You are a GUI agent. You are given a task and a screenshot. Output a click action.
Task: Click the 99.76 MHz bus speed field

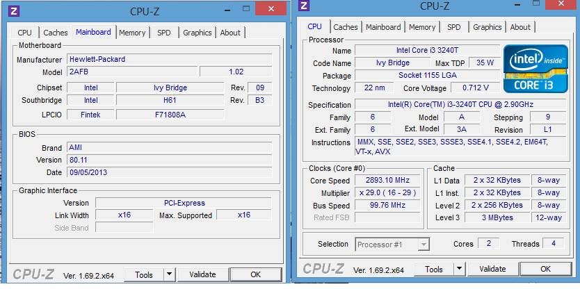pyautogui.click(x=387, y=206)
